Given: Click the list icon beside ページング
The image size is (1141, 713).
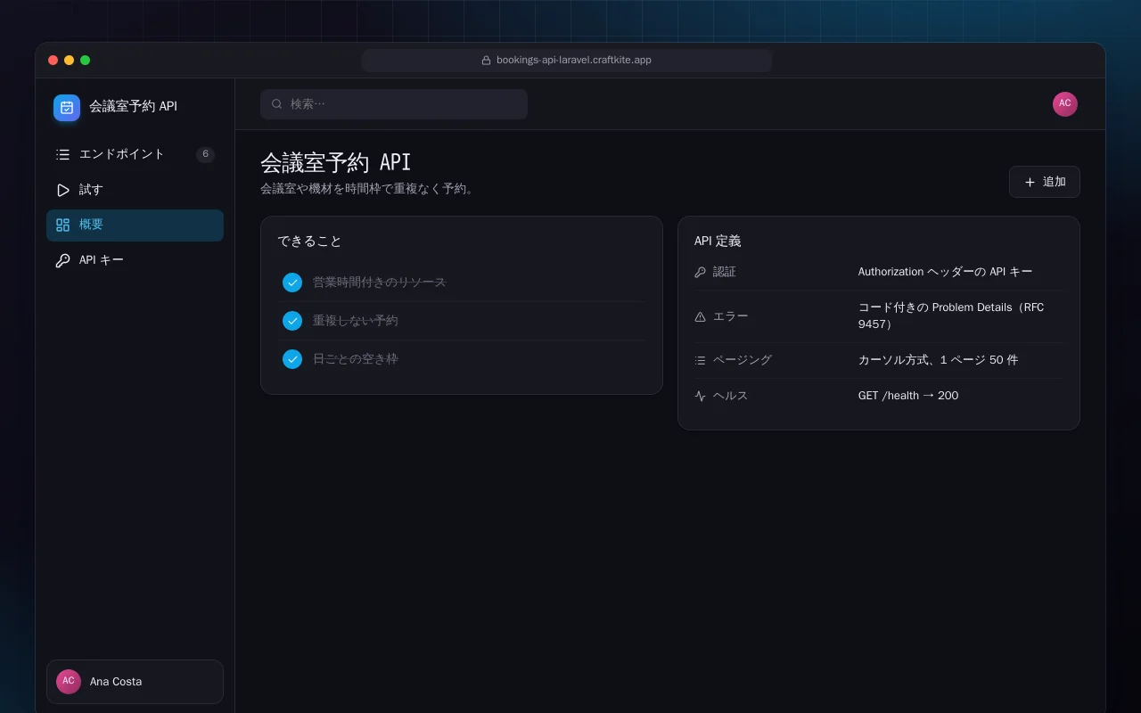Looking at the screenshot, I should click(x=700, y=361).
